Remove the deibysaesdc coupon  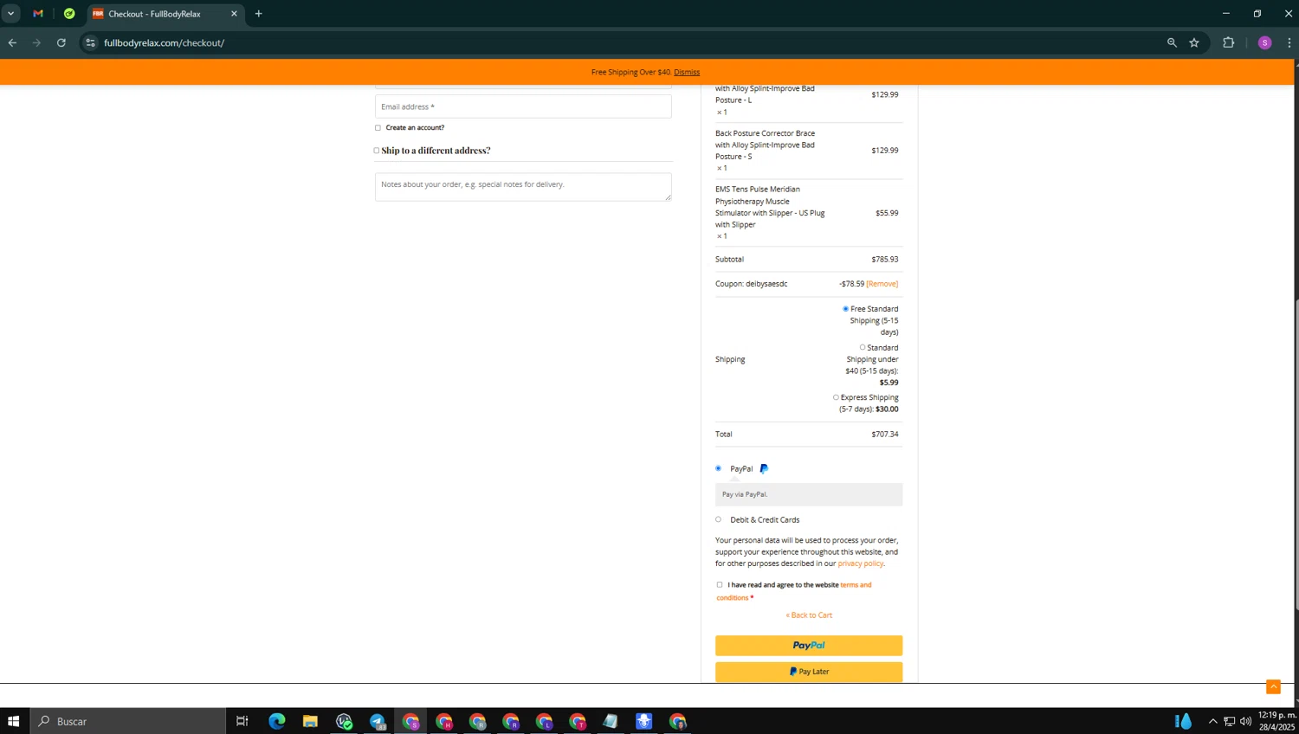[882, 284]
